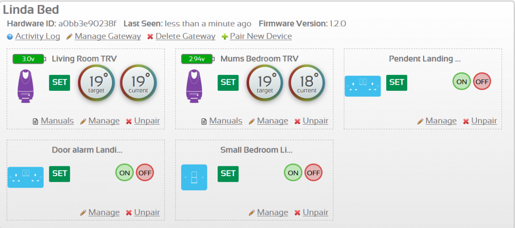The height and width of the screenshot is (228, 515).
Task: Click the Door alarm Landing socket icon
Action: click(x=26, y=177)
